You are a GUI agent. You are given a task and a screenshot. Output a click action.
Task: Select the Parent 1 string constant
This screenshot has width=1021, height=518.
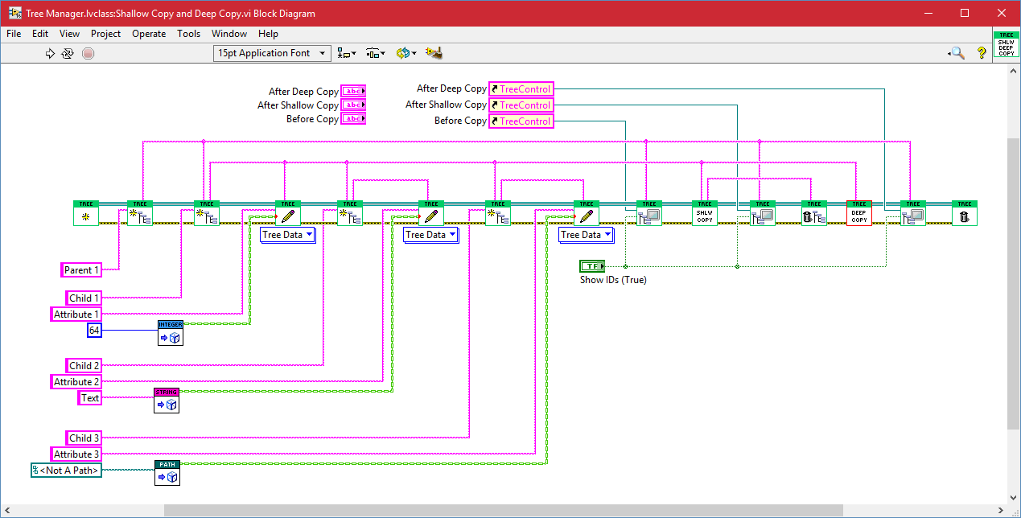point(82,270)
